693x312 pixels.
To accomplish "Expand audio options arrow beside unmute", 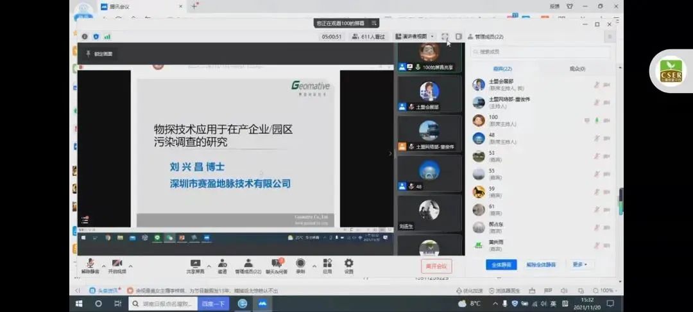I will tap(103, 266).
